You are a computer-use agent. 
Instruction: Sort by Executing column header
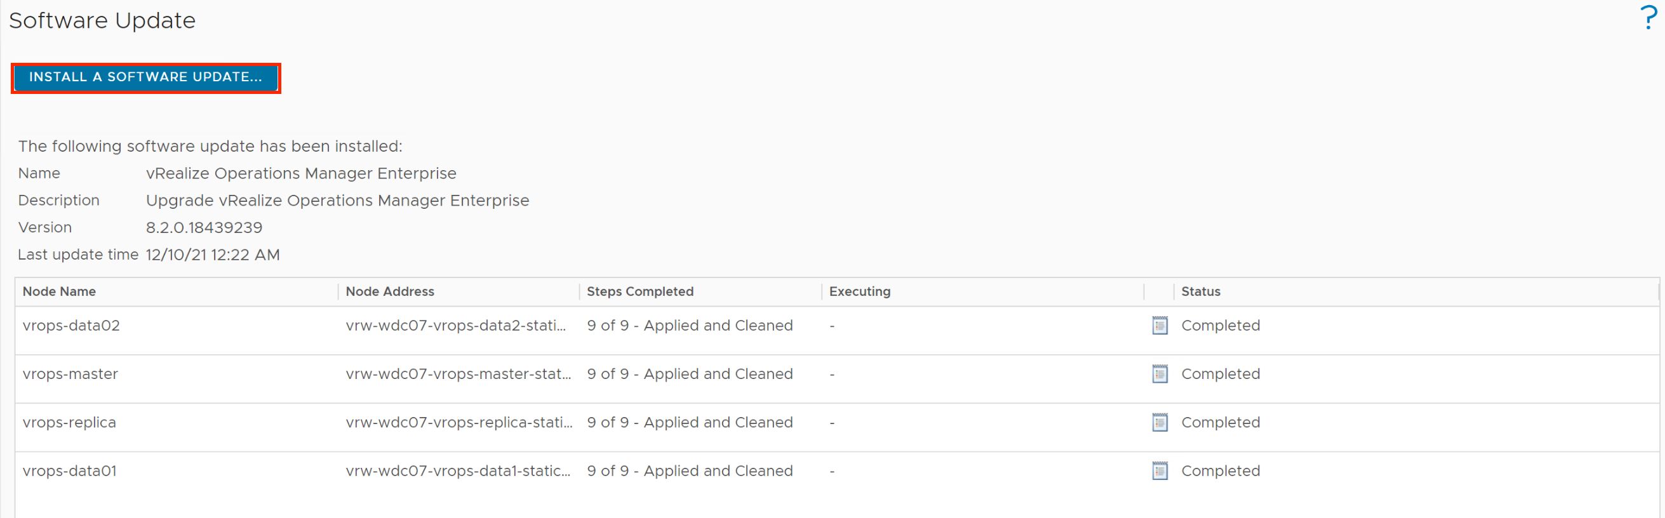click(x=860, y=291)
